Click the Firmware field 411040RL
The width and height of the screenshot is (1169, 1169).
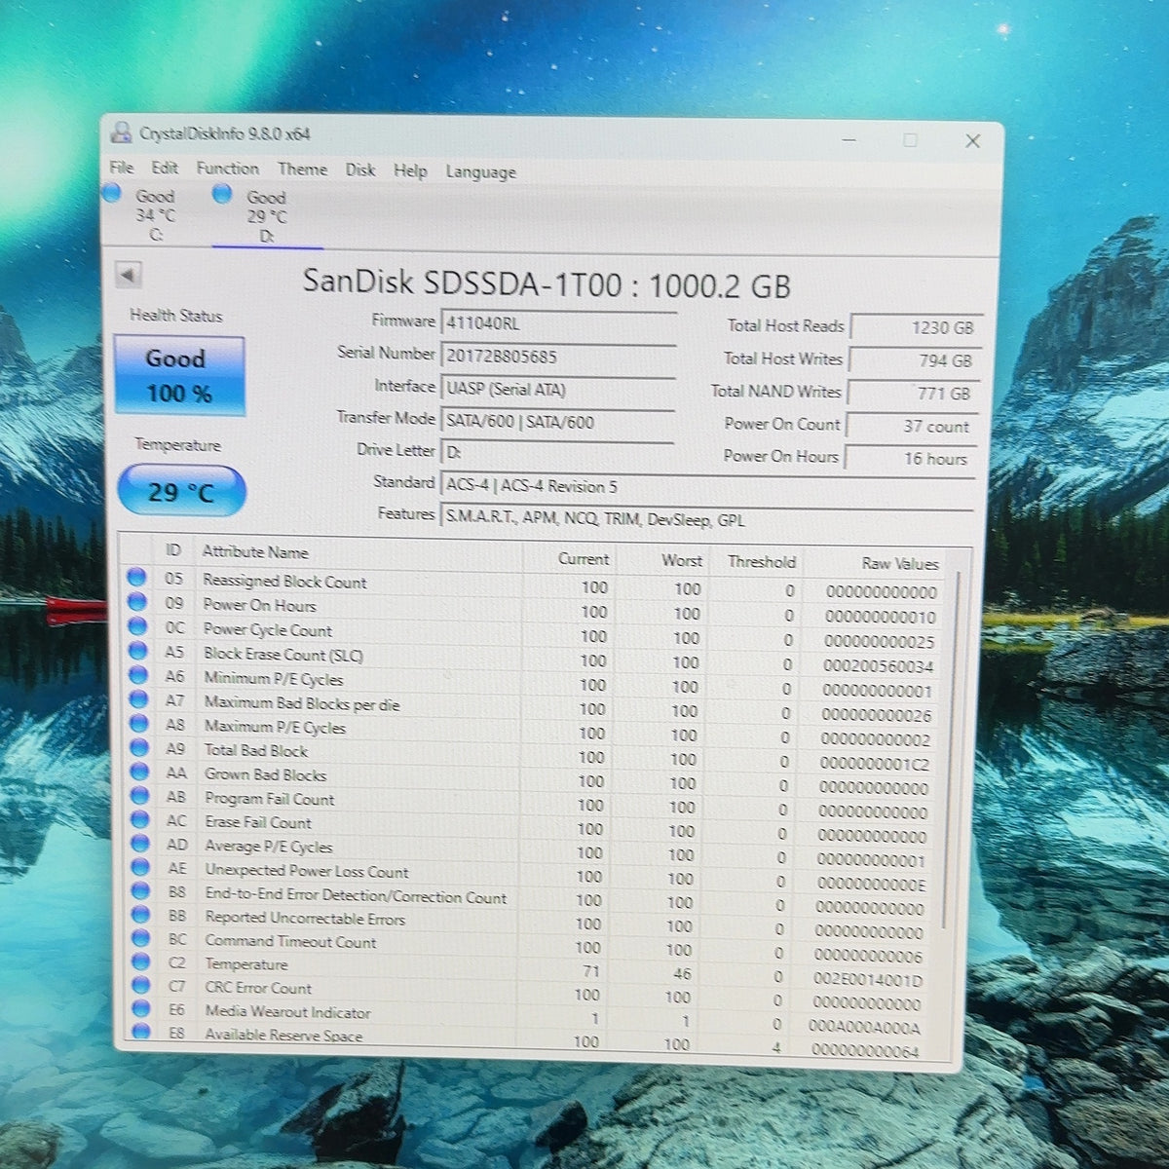point(559,323)
